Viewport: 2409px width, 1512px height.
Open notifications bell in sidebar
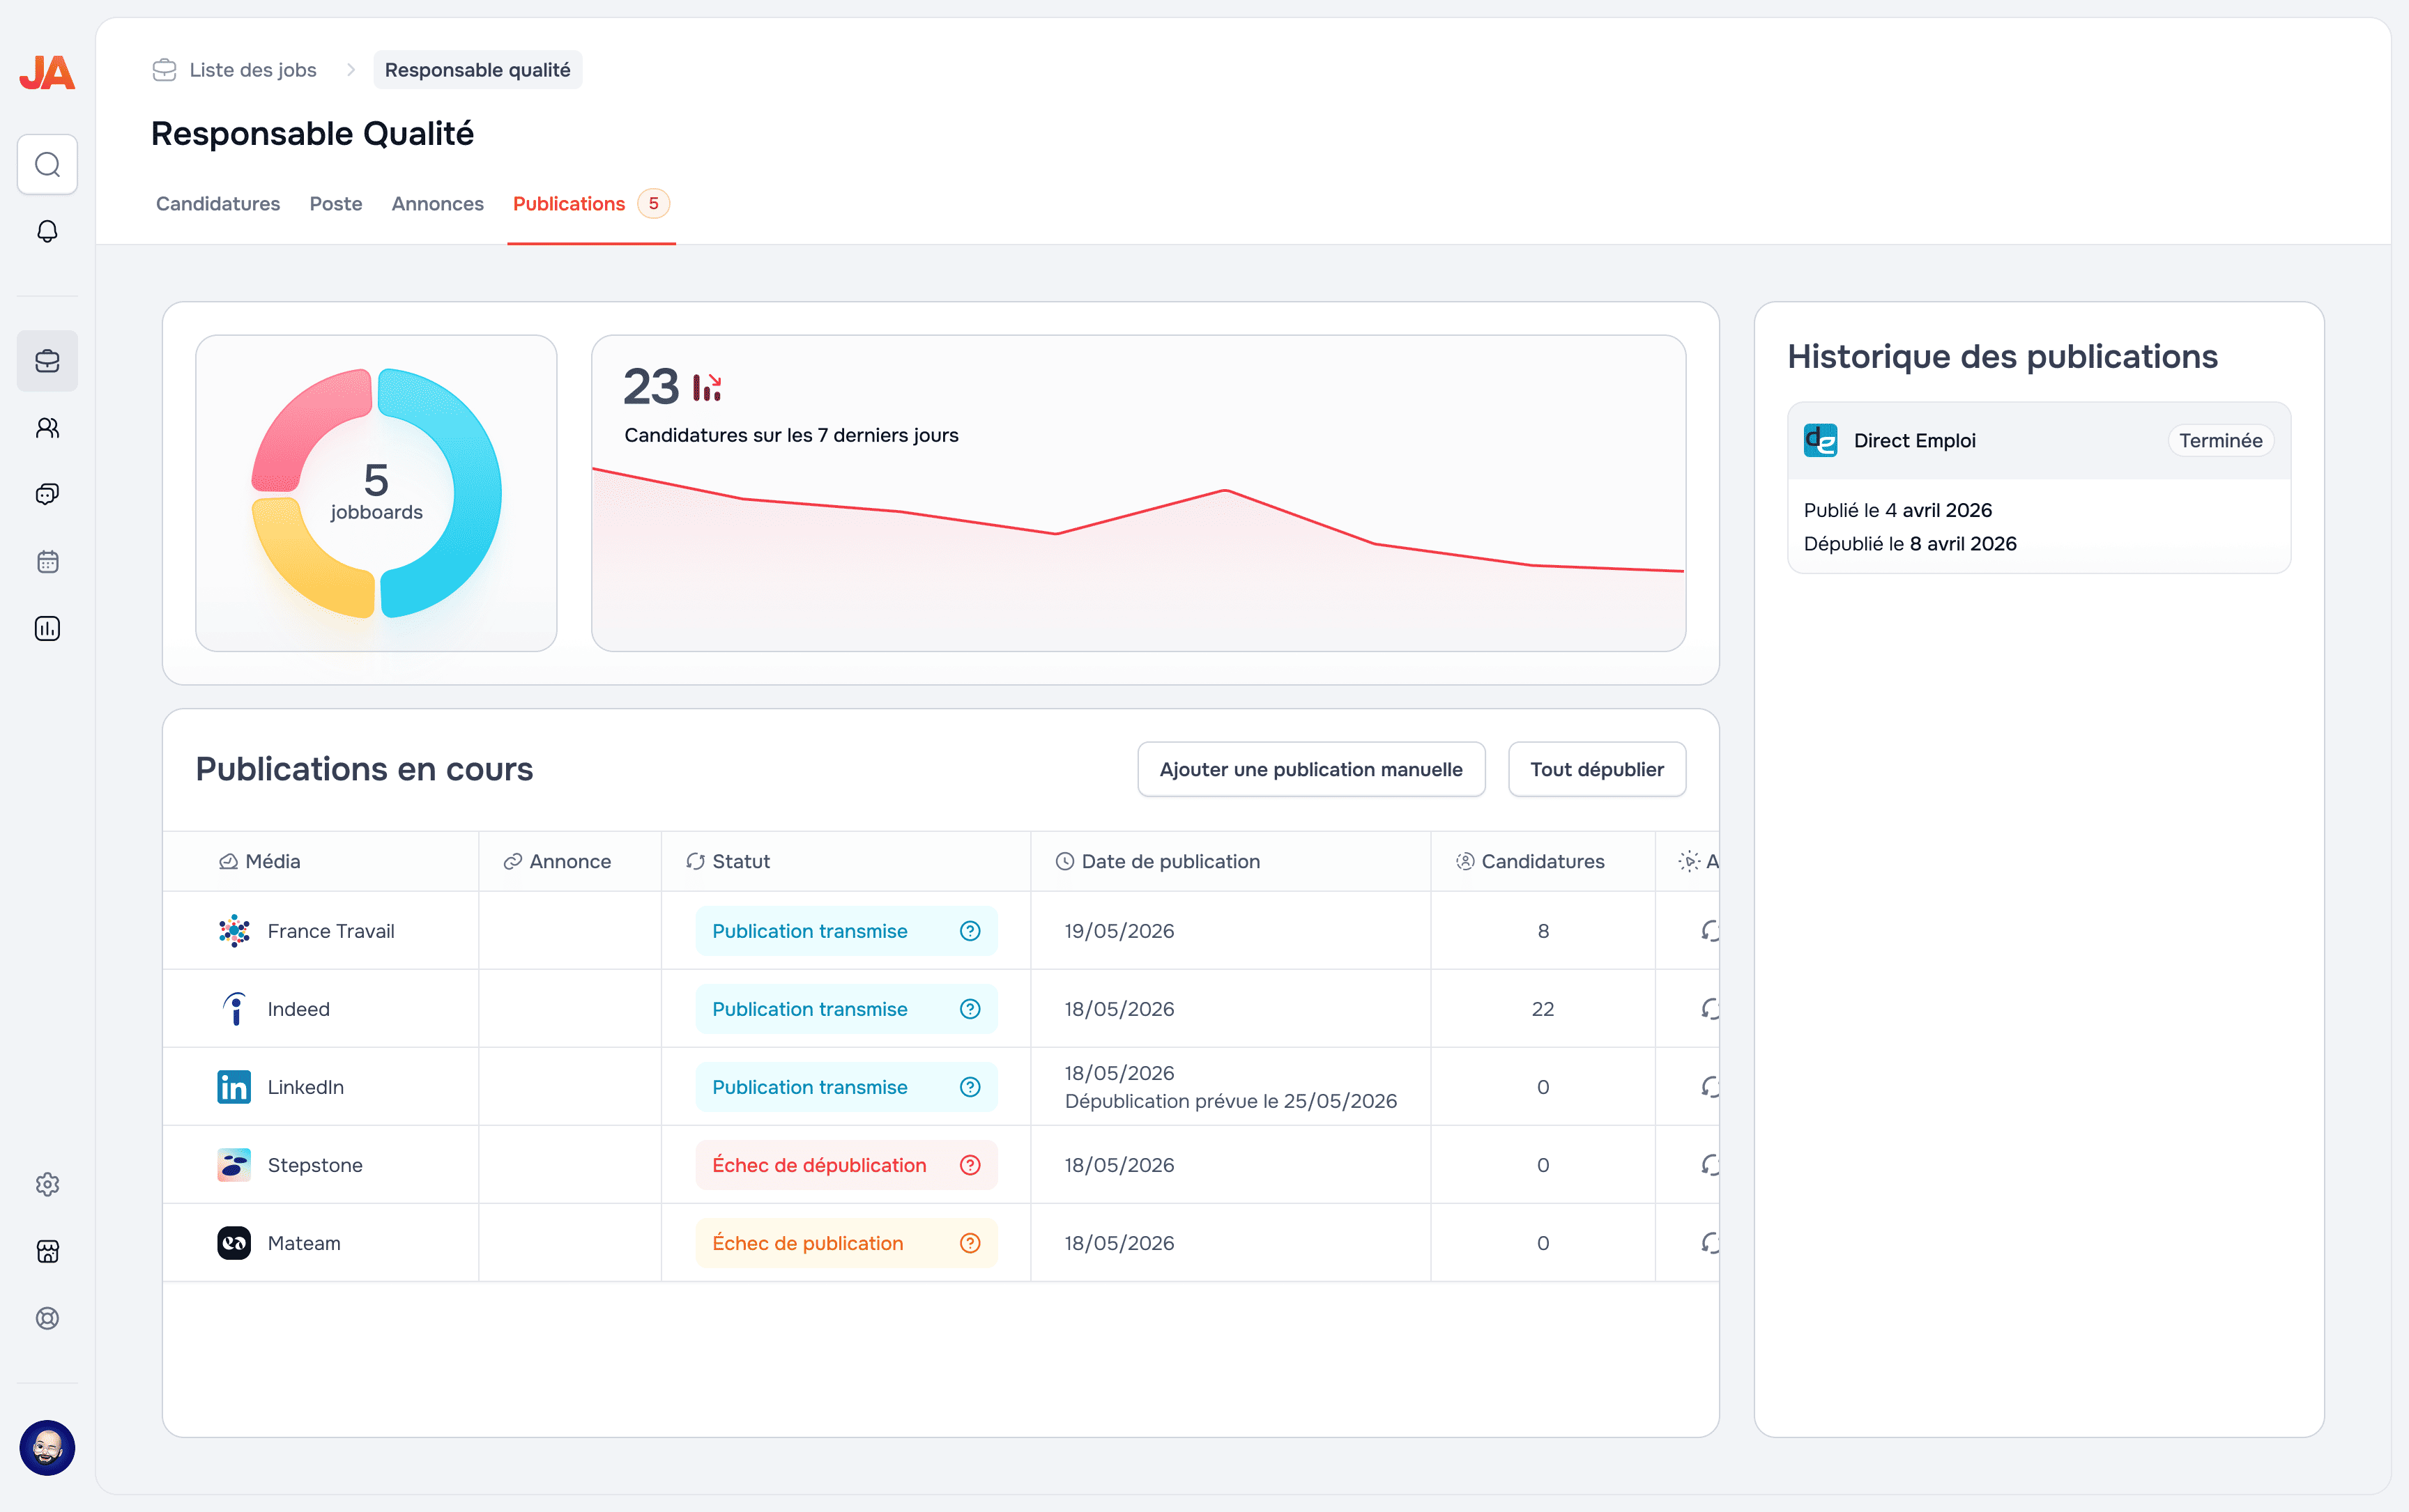point(47,231)
